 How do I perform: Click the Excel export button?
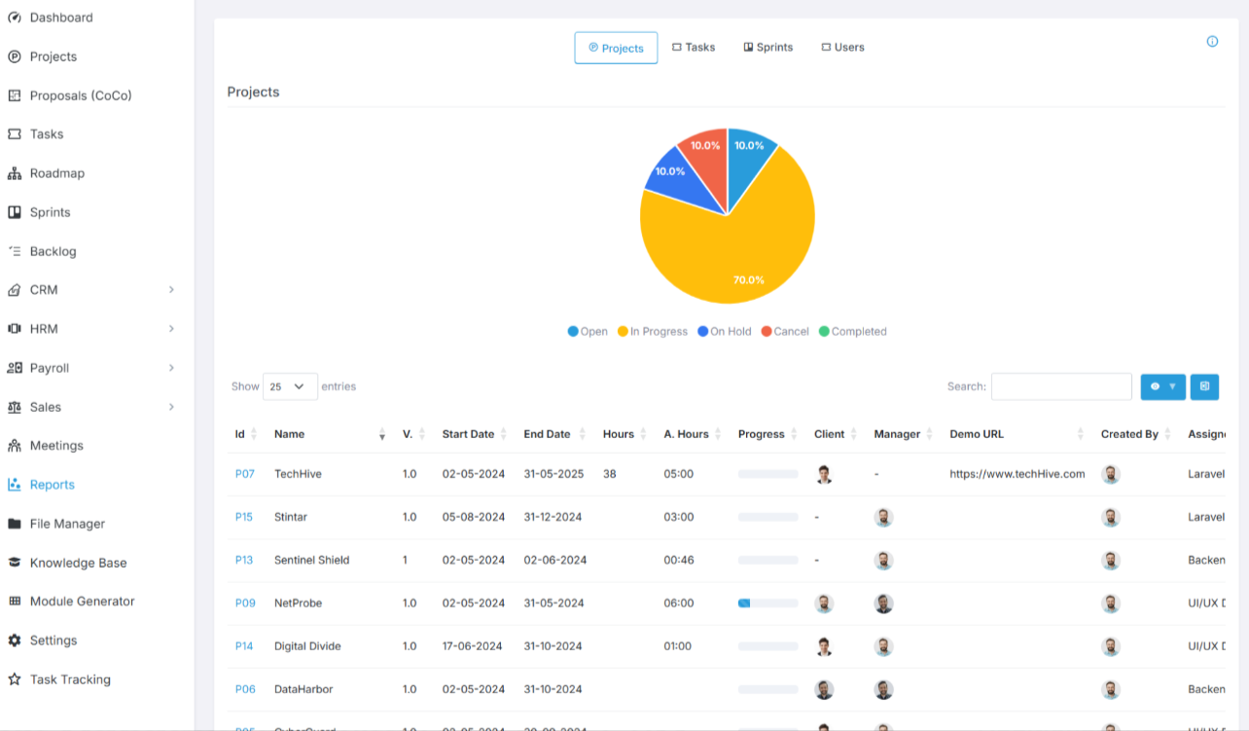[1204, 386]
